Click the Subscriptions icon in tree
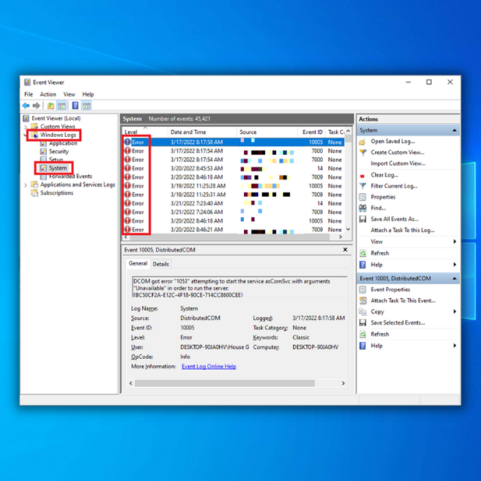The height and width of the screenshot is (481, 481). click(34, 193)
